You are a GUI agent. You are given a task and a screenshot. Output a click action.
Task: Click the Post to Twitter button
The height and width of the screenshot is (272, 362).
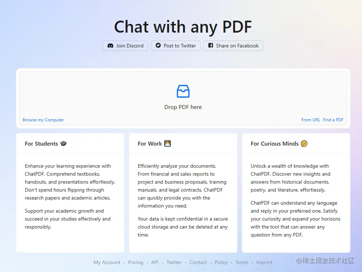[176, 46]
